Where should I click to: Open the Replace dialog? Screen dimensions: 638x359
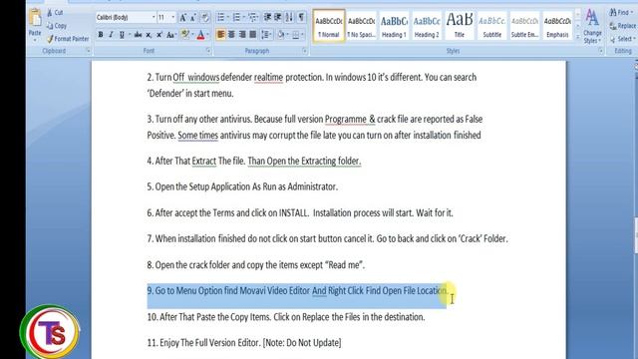pos(623,26)
